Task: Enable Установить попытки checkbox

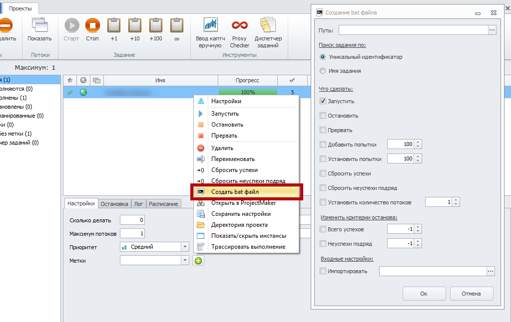Action: (323, 159)
